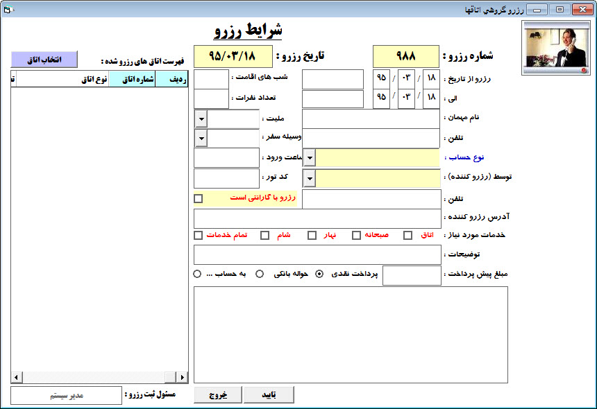Click the large empty box above the 'تایید' button
Viewport: 597px width, 409px height.
(x=351, y=335)
